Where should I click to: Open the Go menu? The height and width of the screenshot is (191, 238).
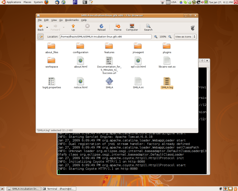point(61,20)
